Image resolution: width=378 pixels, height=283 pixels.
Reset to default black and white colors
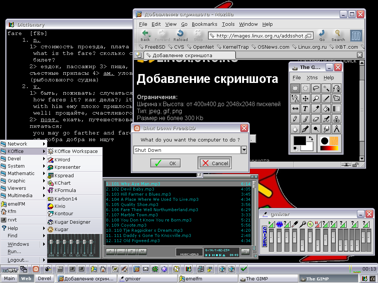(296, 149)
